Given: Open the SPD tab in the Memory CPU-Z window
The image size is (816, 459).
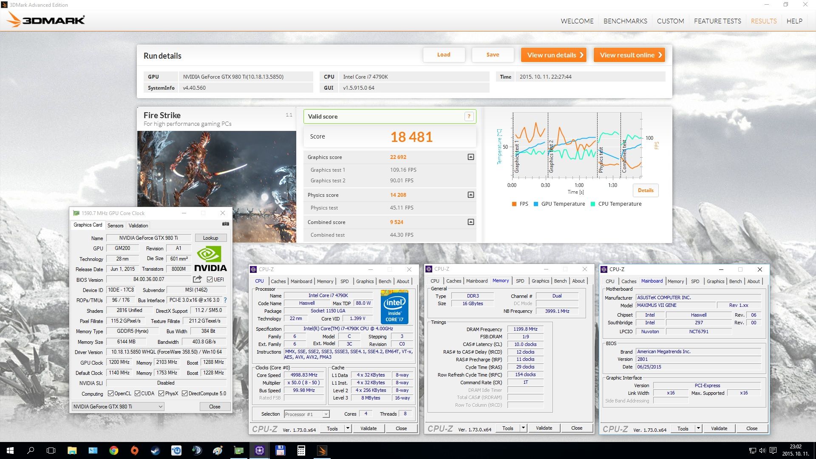Looking at the screenshot, I should point(520,280).
